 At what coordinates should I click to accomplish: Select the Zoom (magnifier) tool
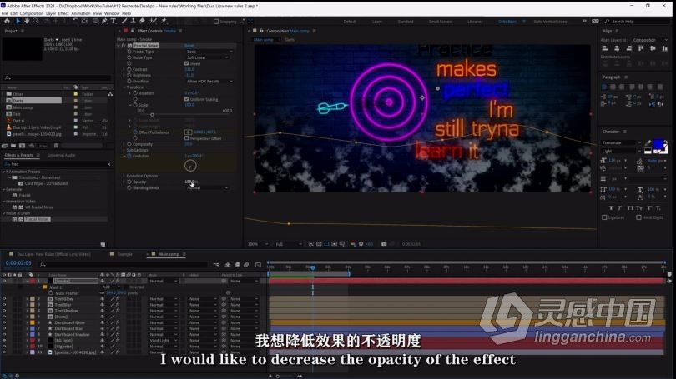coord(36,21)
